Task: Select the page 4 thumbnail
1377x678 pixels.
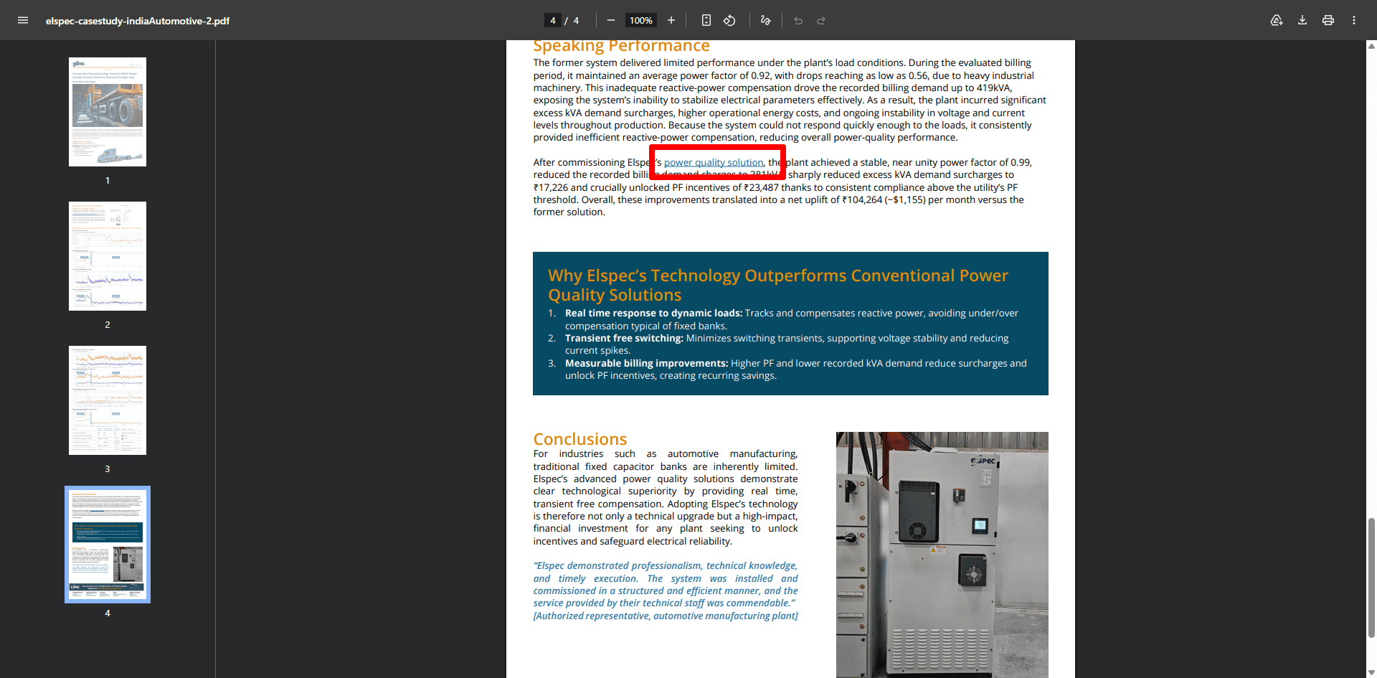Action: pyautogui.click(x=108, y=545)
